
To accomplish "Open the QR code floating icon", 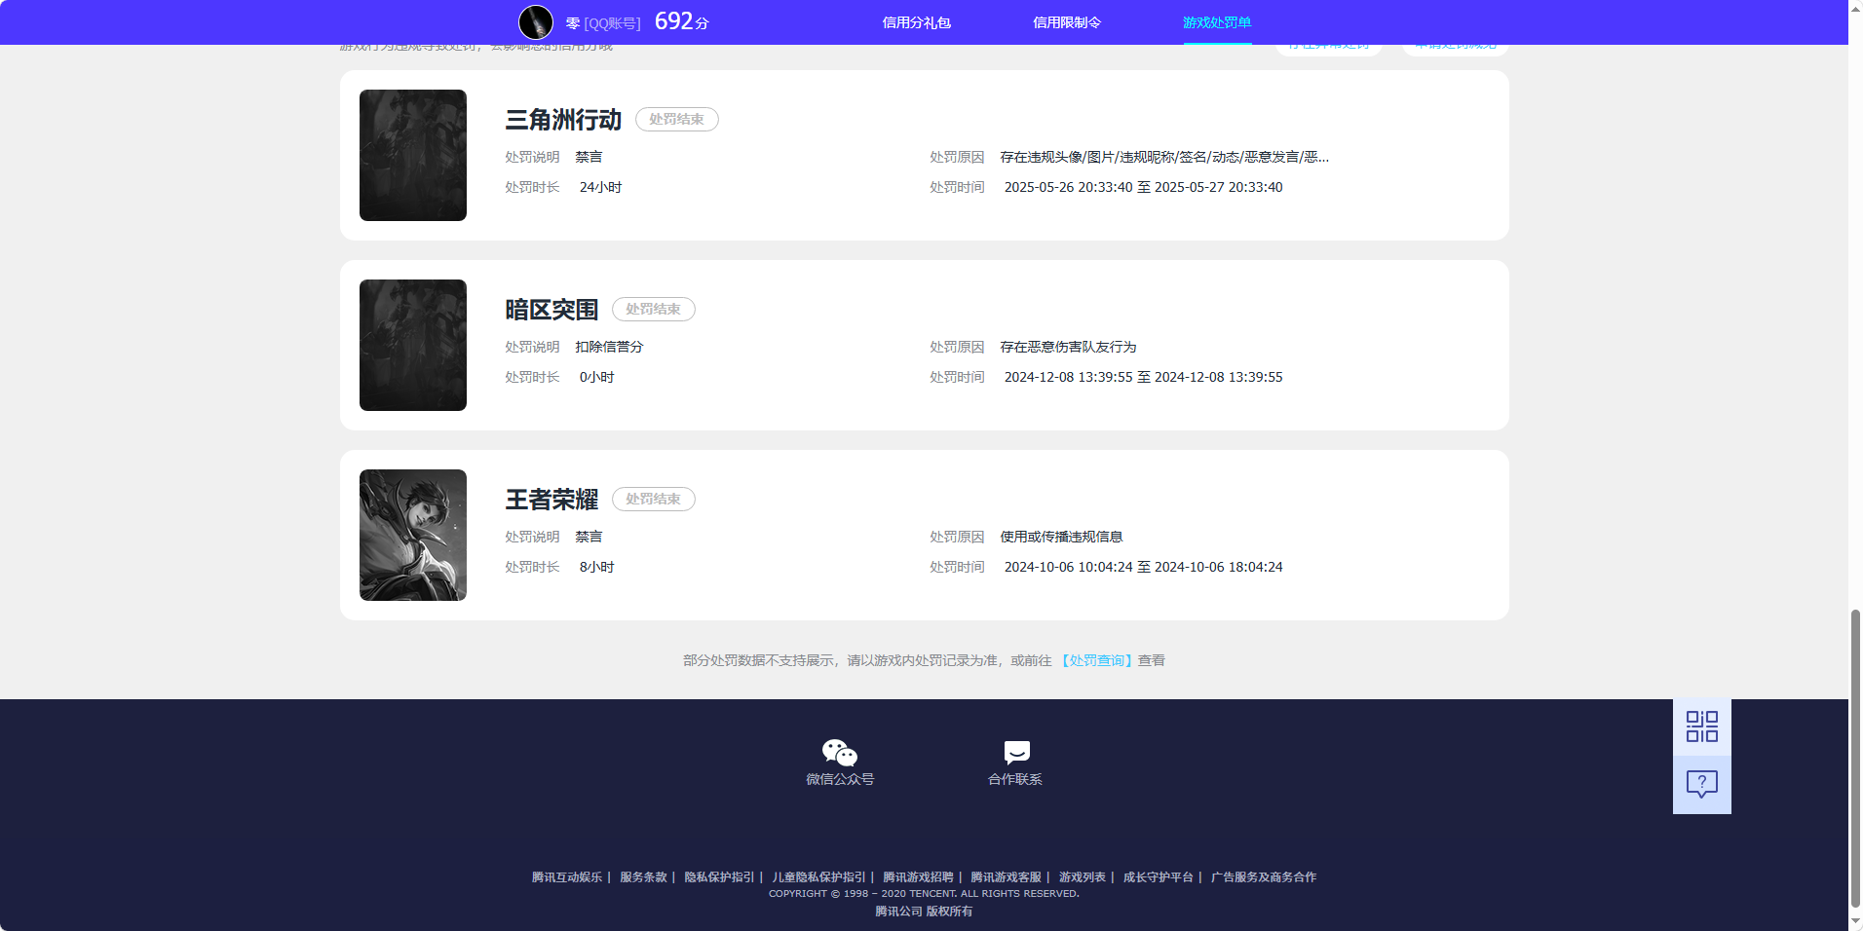I will point(1702,726).
